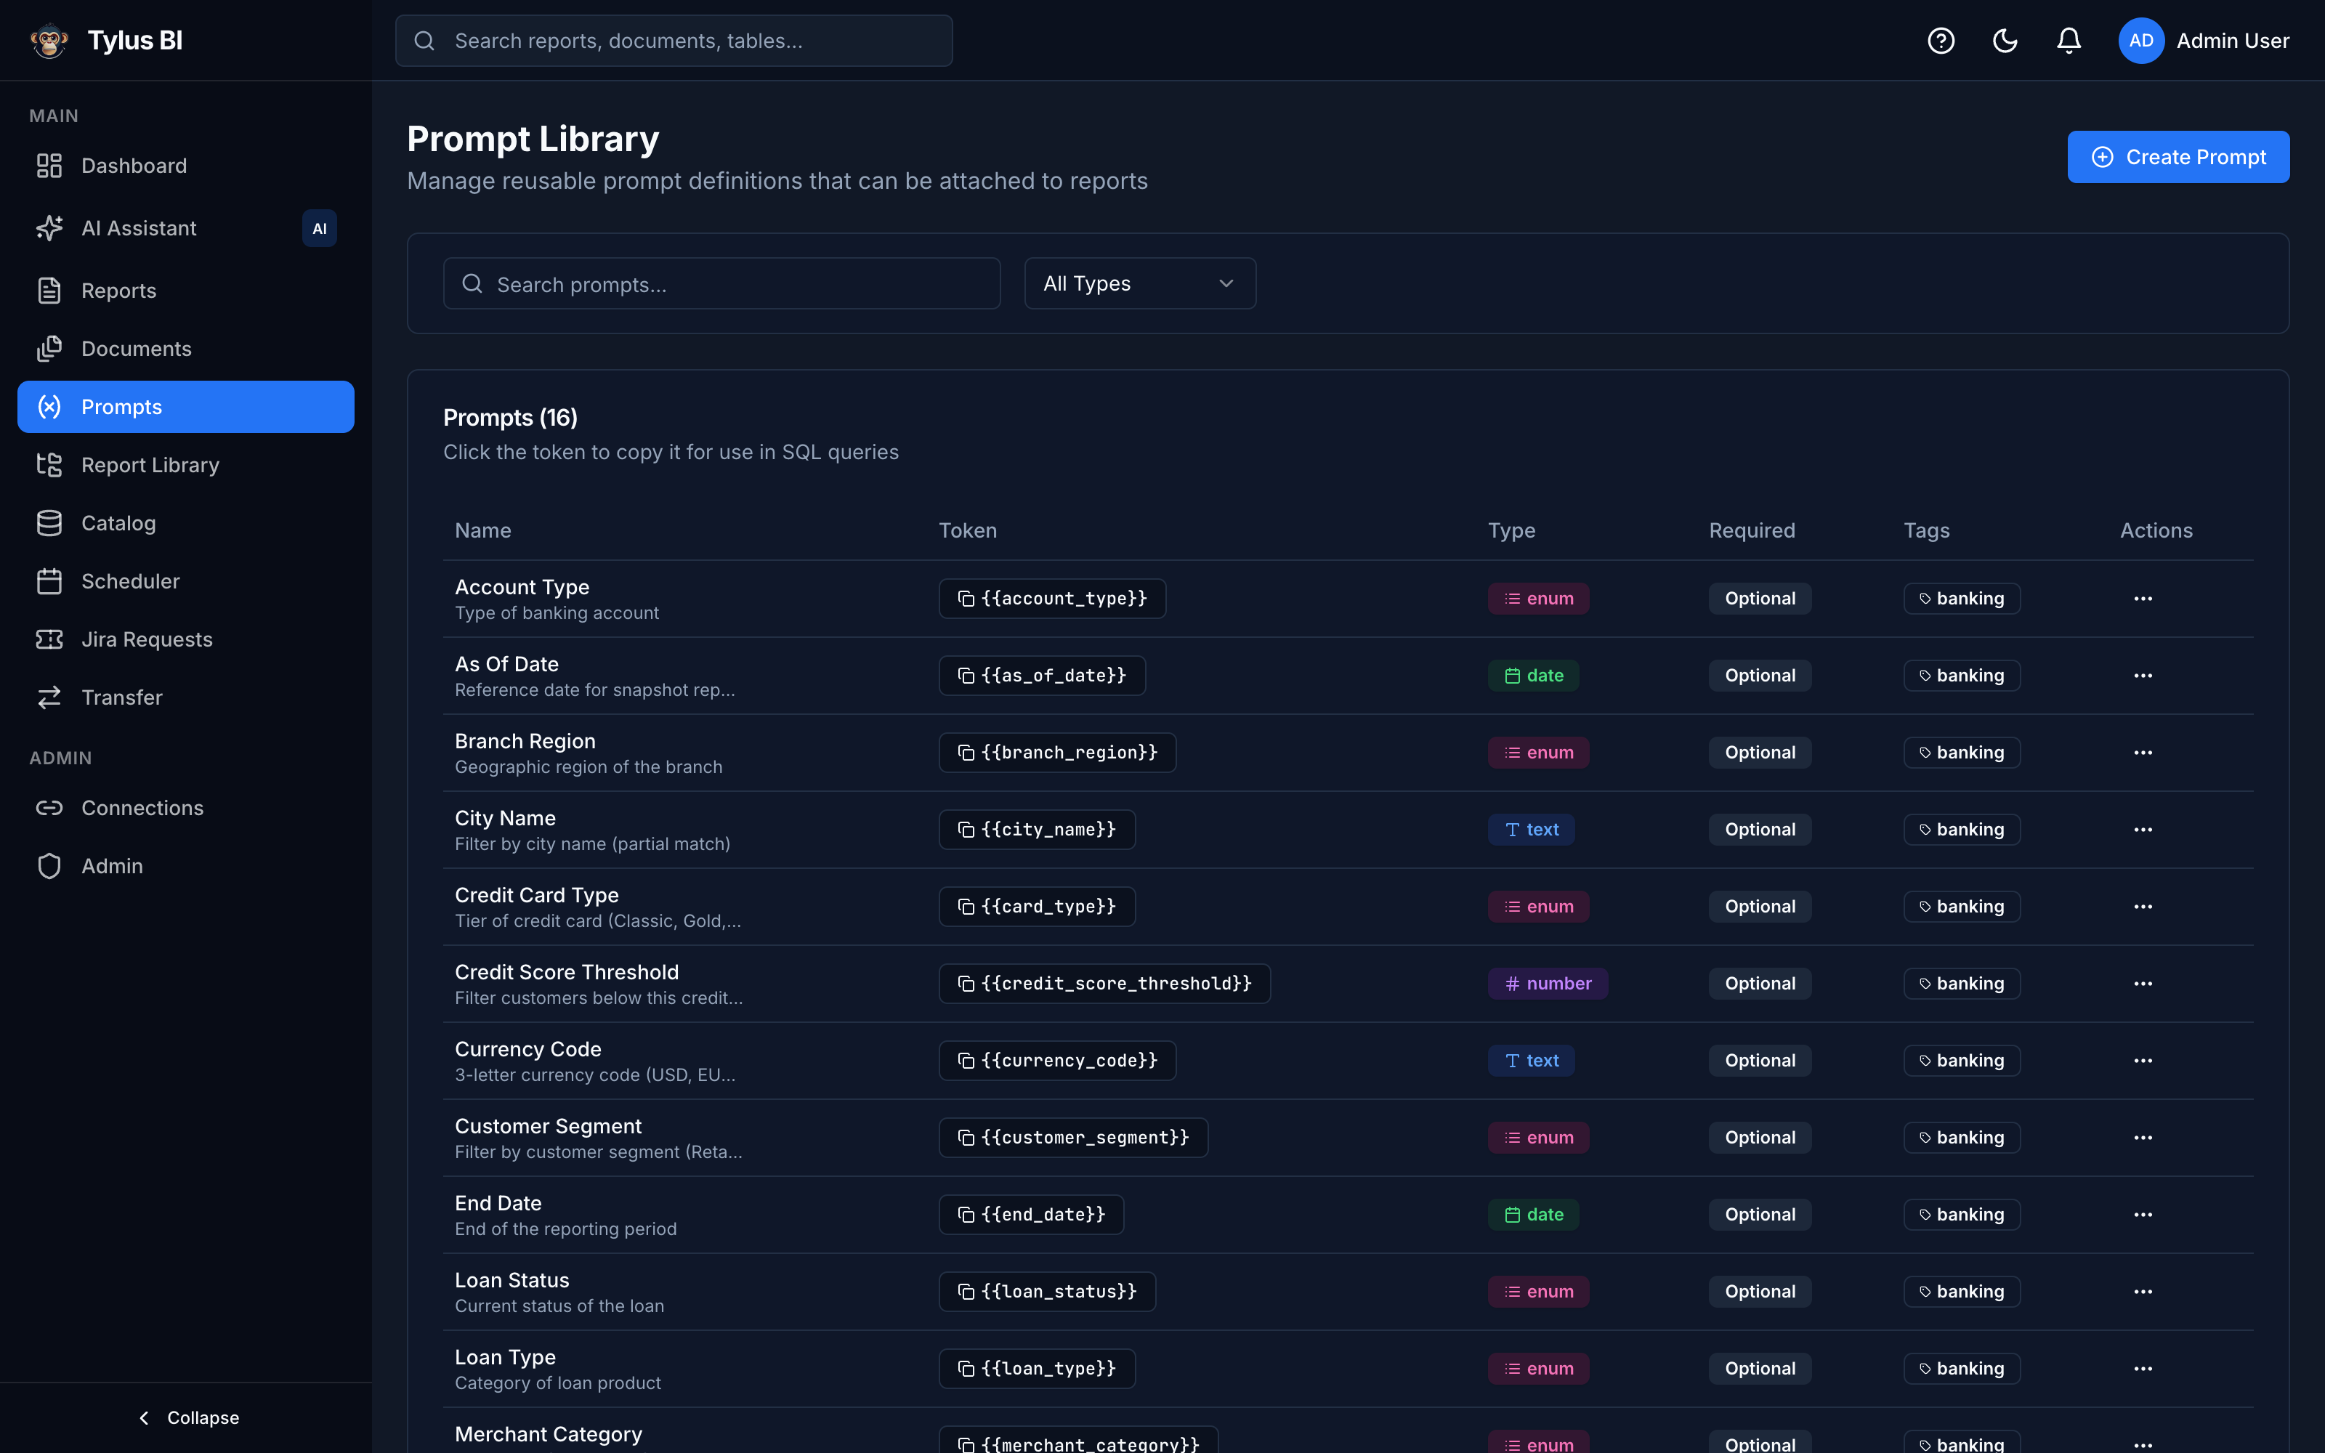The image size is (2325, 1453).
Task: Click the global search reports field
Action: 674,41
